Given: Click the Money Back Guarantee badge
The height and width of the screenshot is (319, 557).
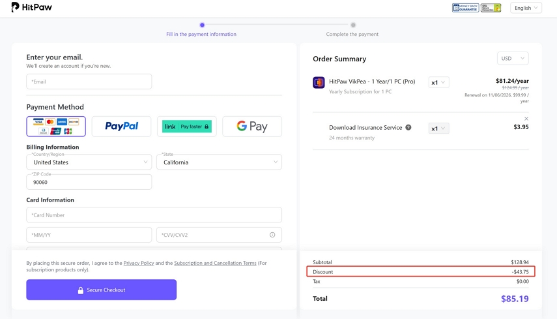Looking at the screenshot, I should point(465,8).
